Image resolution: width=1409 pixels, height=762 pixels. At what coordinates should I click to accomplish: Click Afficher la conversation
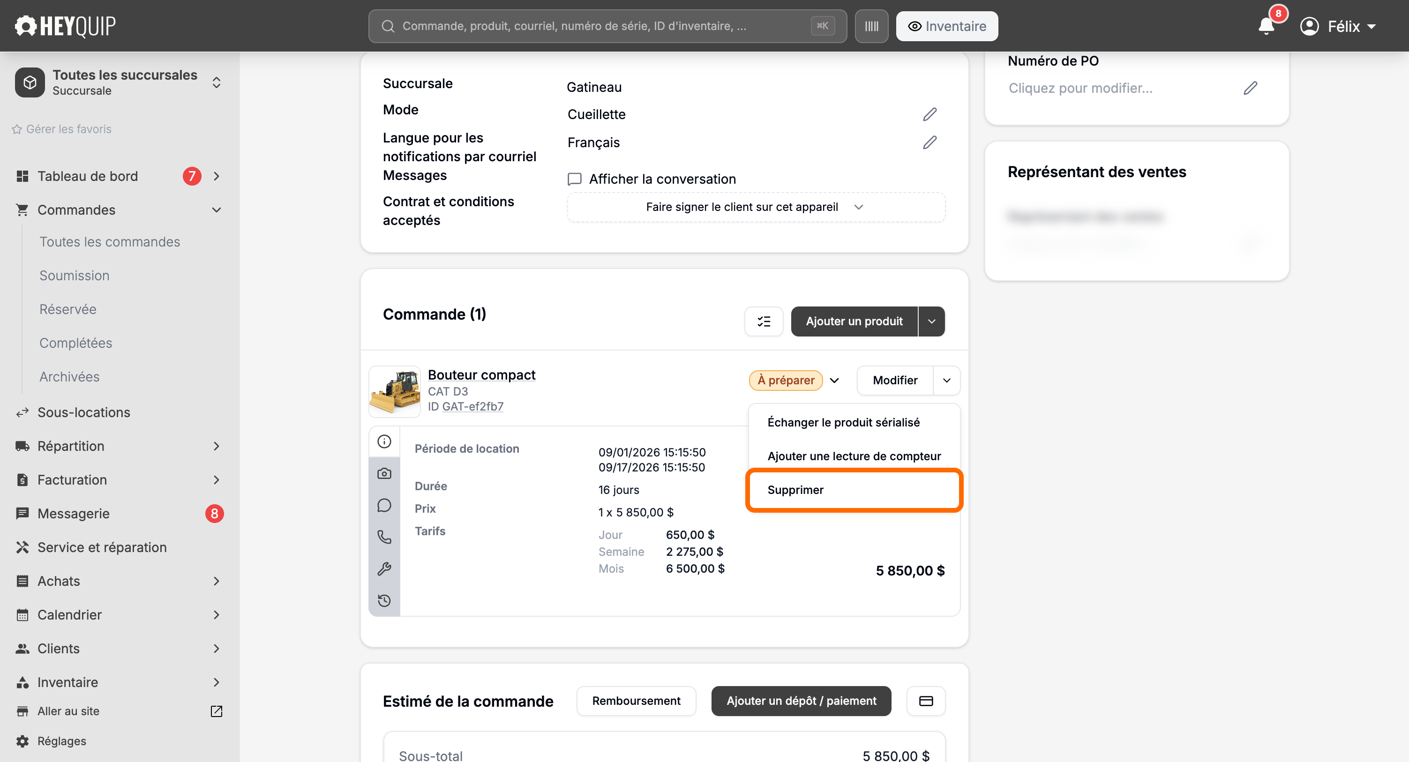(x=652, y=179)
